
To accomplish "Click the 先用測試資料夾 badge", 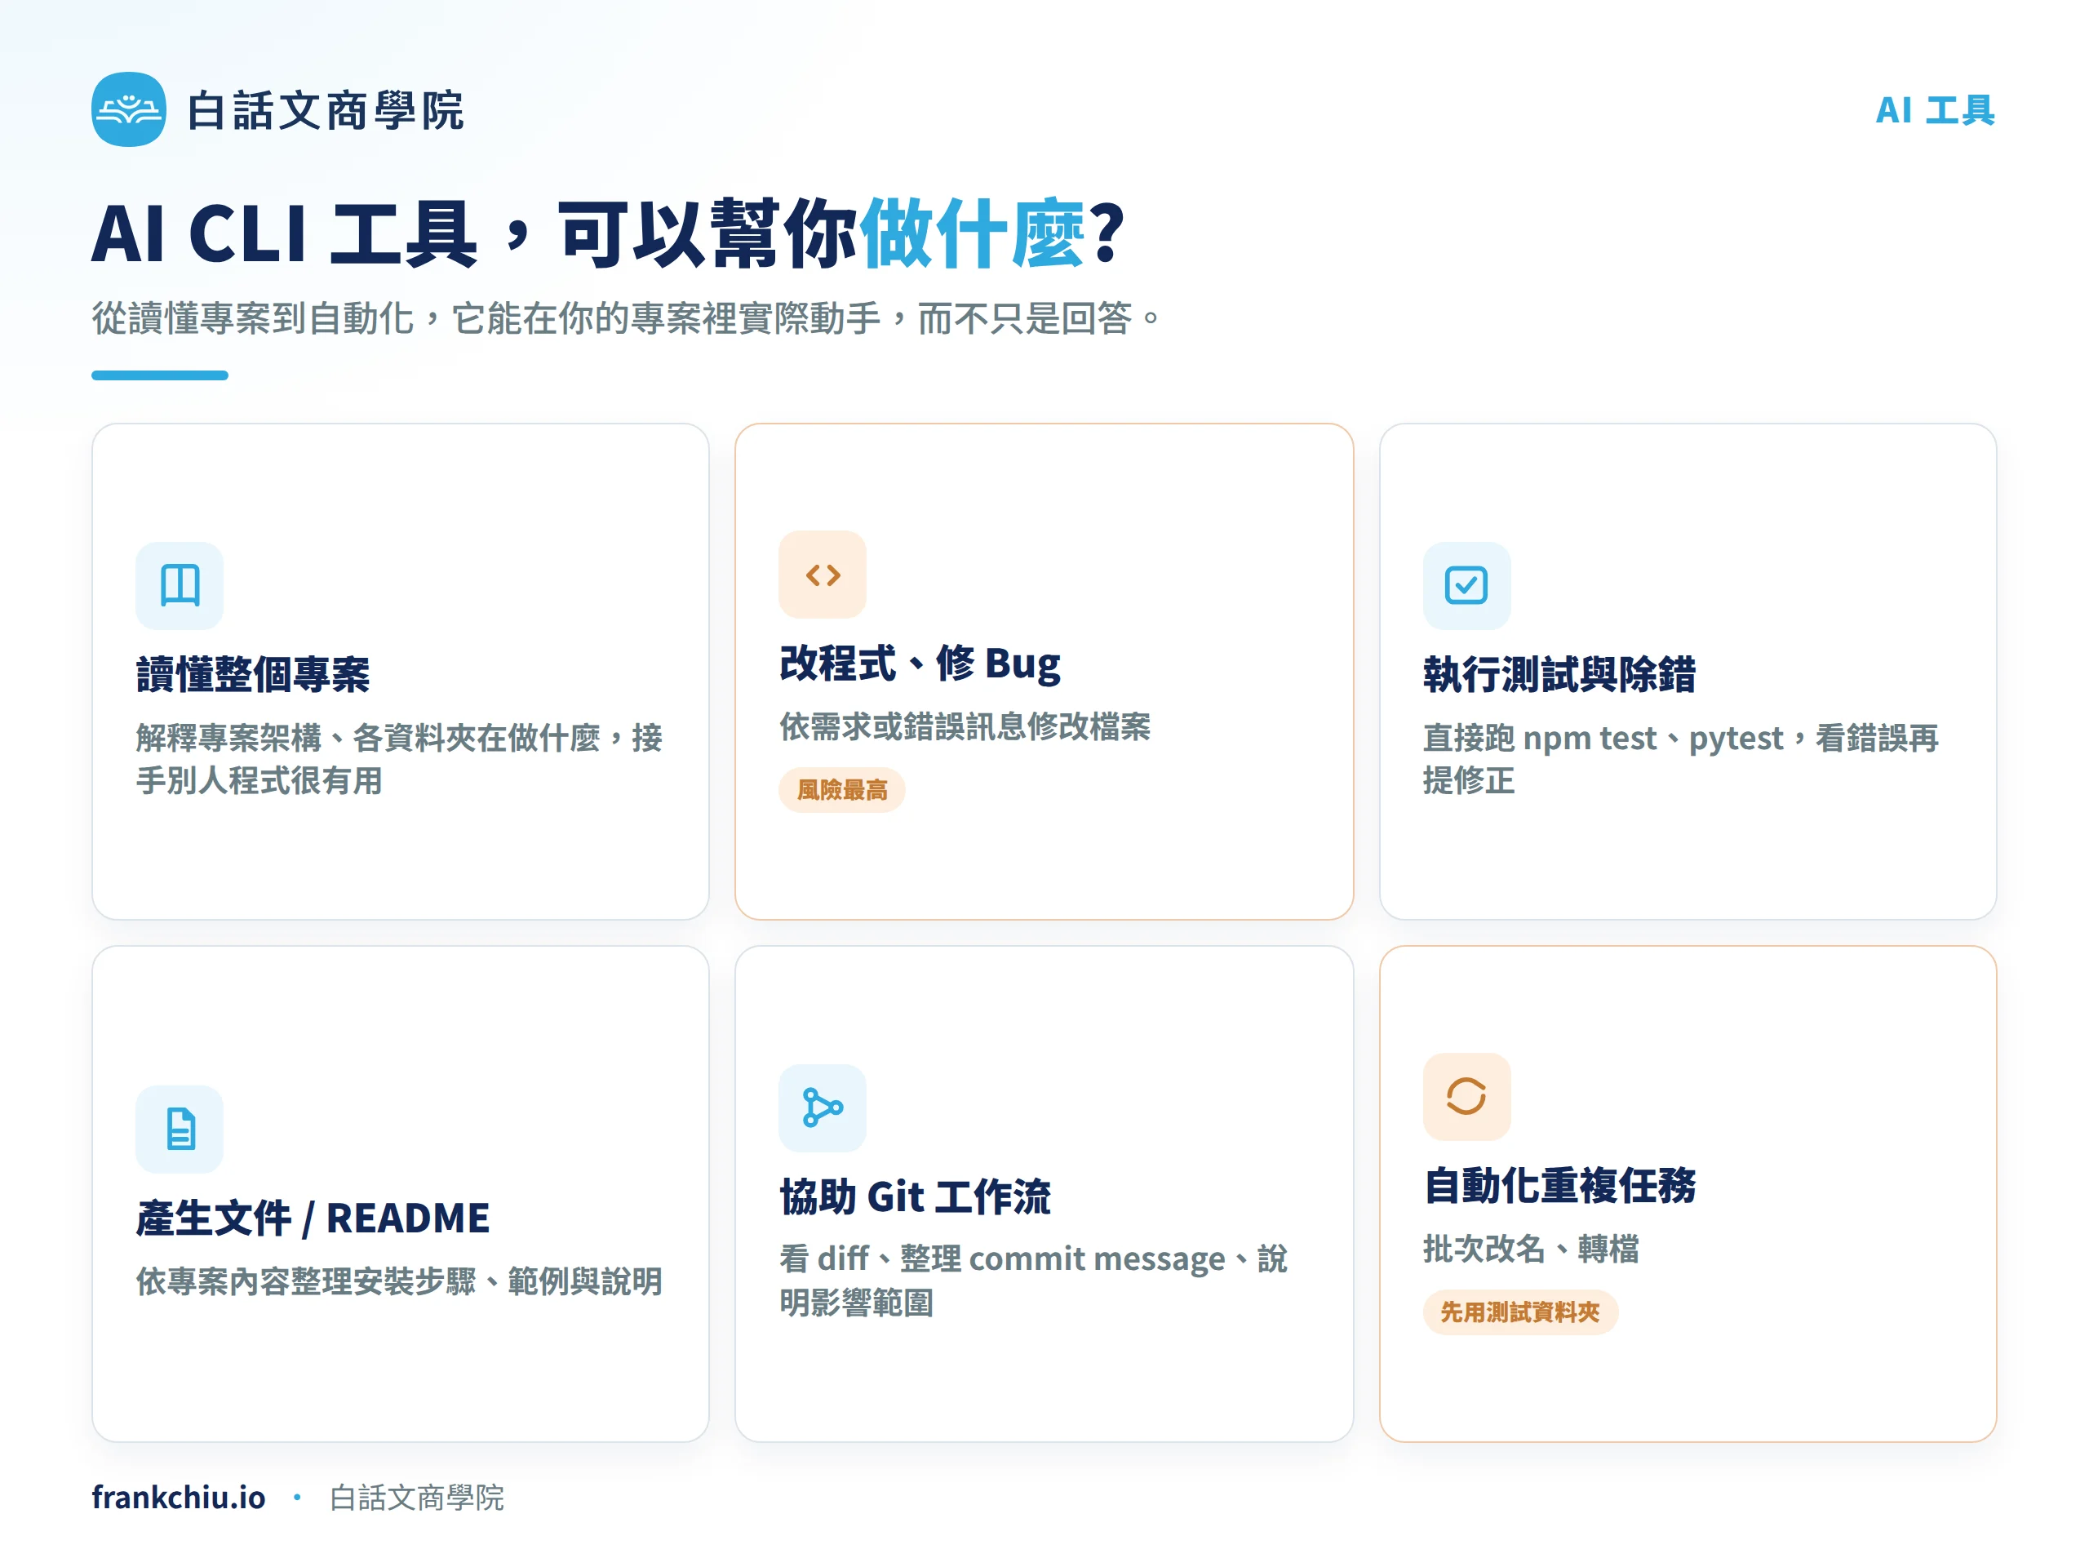I will (x=1519, y=1312).
